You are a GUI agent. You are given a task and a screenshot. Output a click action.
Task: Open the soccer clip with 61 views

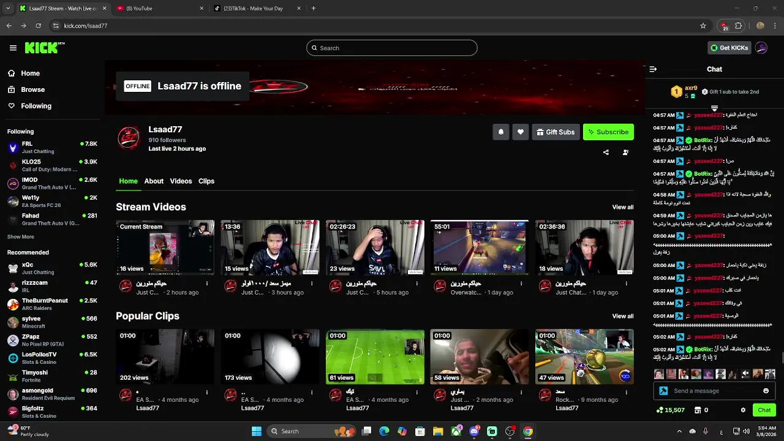coord(375,356)
